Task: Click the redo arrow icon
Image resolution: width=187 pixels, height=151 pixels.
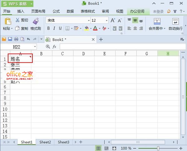Action: coord(35,39)
